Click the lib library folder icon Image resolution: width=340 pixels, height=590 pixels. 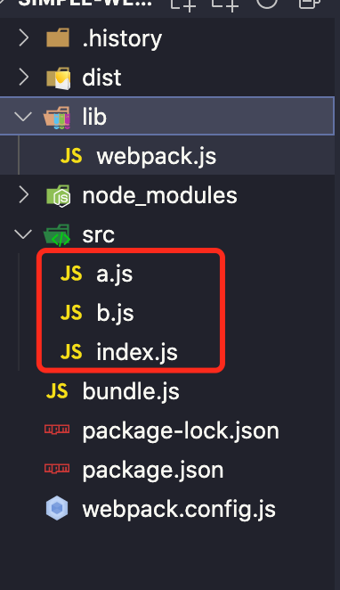tap(57, 118)
